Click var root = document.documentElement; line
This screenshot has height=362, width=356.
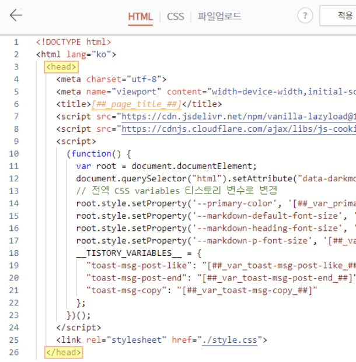pyautogui.click(x=166, y=166)
